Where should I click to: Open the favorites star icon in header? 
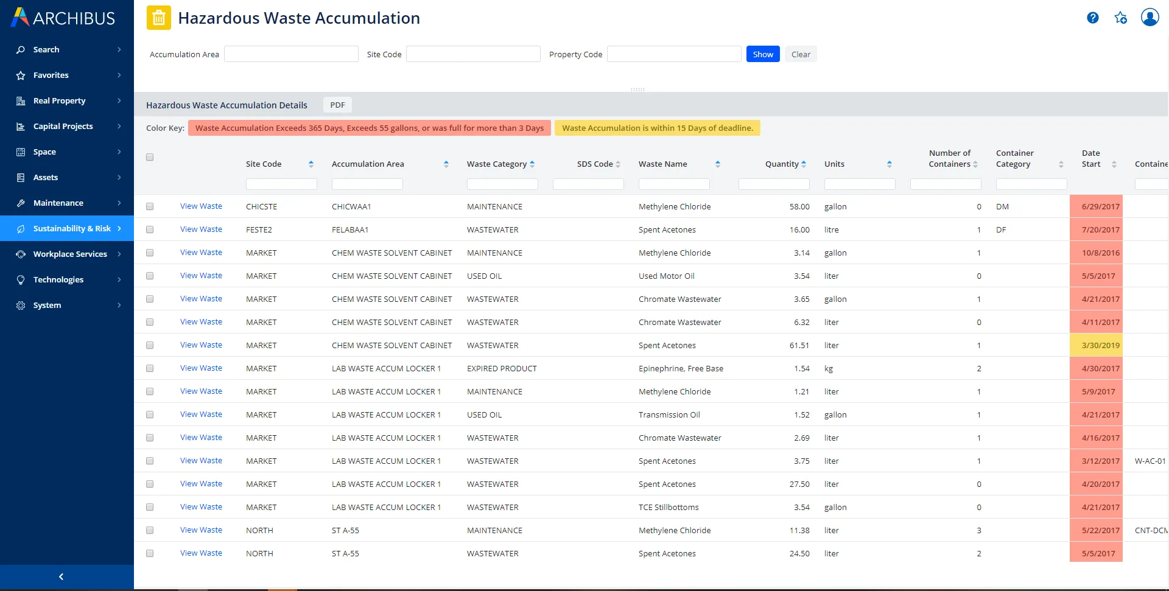click(1120, 18)
